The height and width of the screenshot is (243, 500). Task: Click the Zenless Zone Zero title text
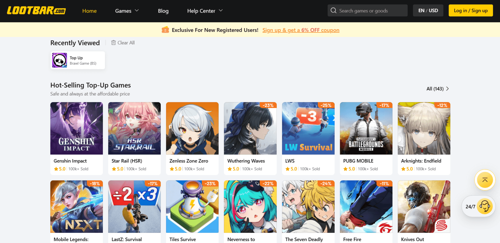coord(189,161)
